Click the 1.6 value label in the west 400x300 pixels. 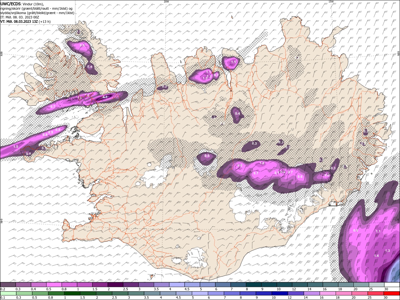[87, 95]
